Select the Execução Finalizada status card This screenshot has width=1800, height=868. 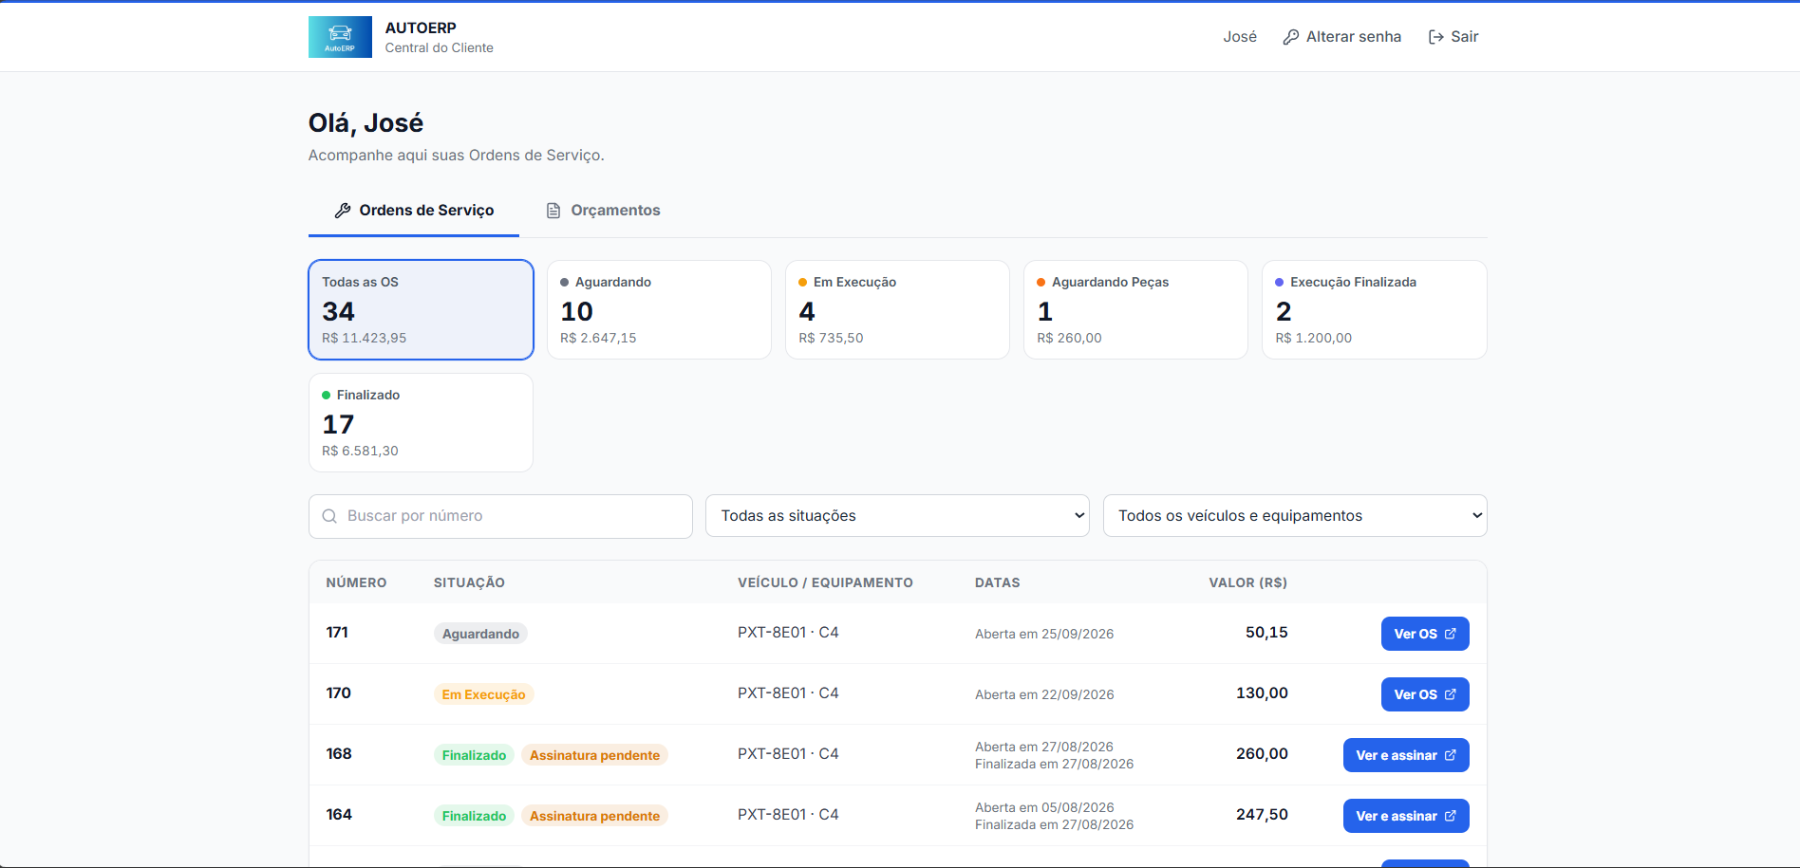(x=1374, y=310)
